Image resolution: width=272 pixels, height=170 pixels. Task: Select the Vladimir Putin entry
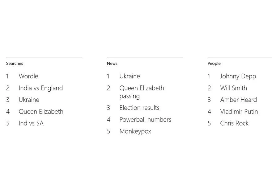click(x=239, y=111)
